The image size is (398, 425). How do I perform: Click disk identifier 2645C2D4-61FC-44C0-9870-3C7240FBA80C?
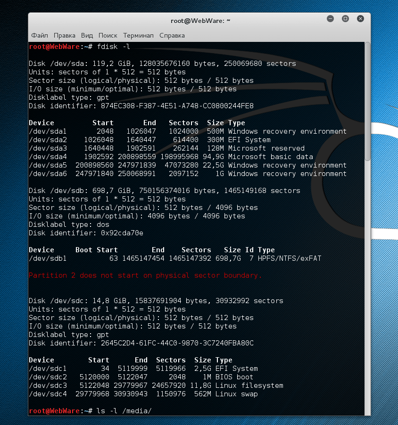[x=177, y=343]
